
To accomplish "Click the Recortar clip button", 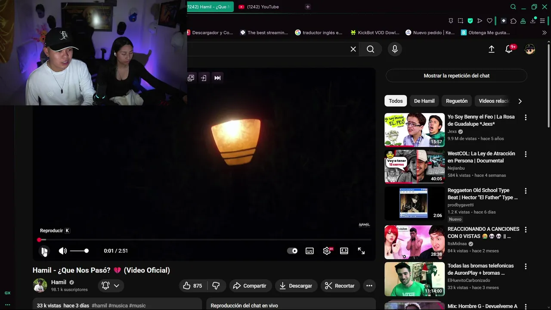I will click(340, 286).
